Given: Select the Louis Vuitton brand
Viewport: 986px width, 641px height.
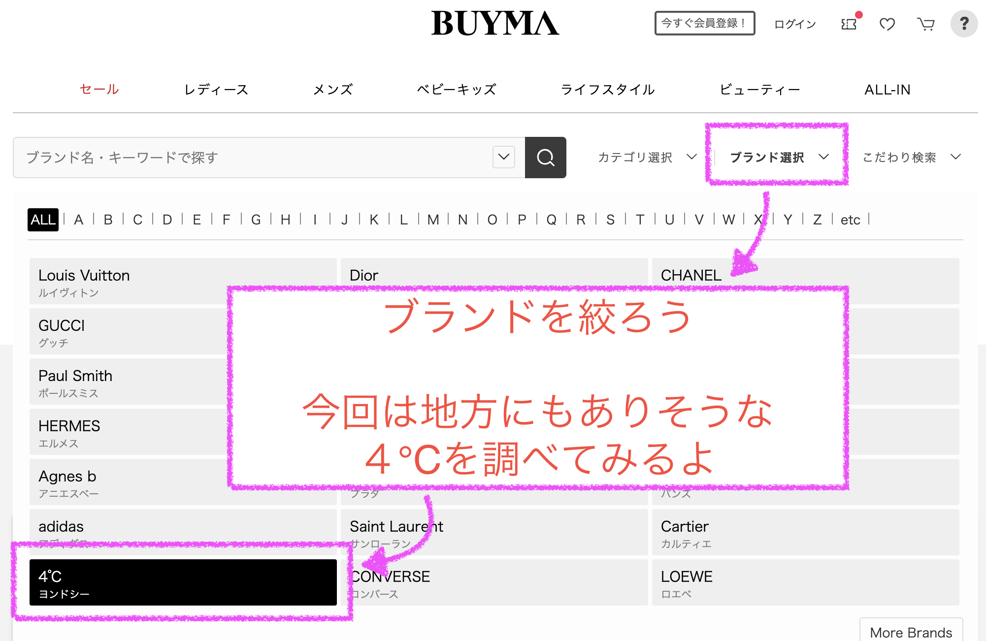Looking at the screenshot, I should tap(183, 281).
